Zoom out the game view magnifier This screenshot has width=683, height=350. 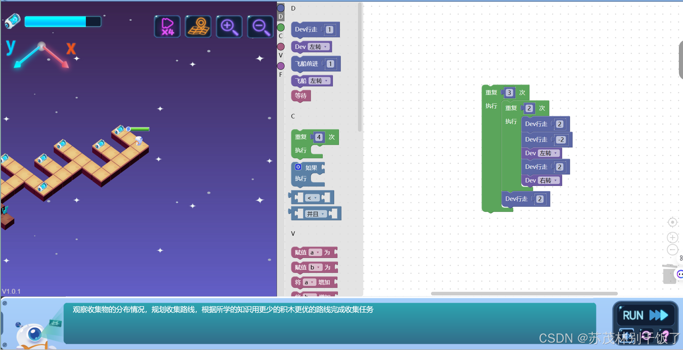click(x=260, y=27)
